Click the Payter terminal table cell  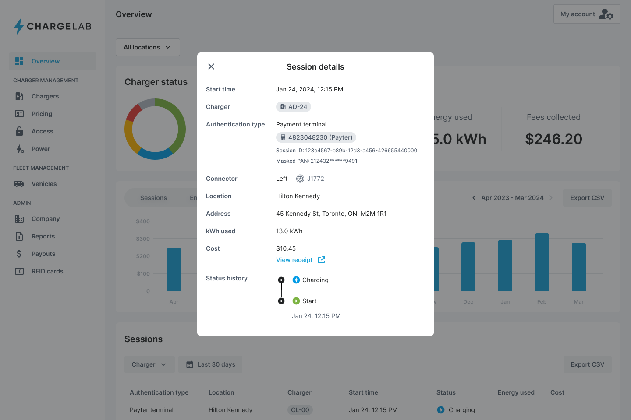[x=152, y=410]
